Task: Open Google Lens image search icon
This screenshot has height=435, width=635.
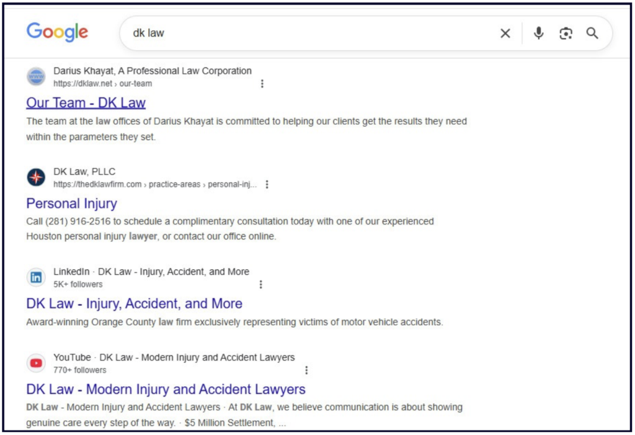Action: [566, 34]
